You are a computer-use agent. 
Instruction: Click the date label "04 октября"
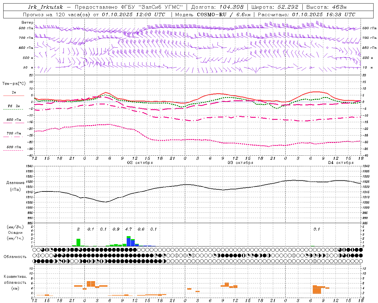coord(341,163)
